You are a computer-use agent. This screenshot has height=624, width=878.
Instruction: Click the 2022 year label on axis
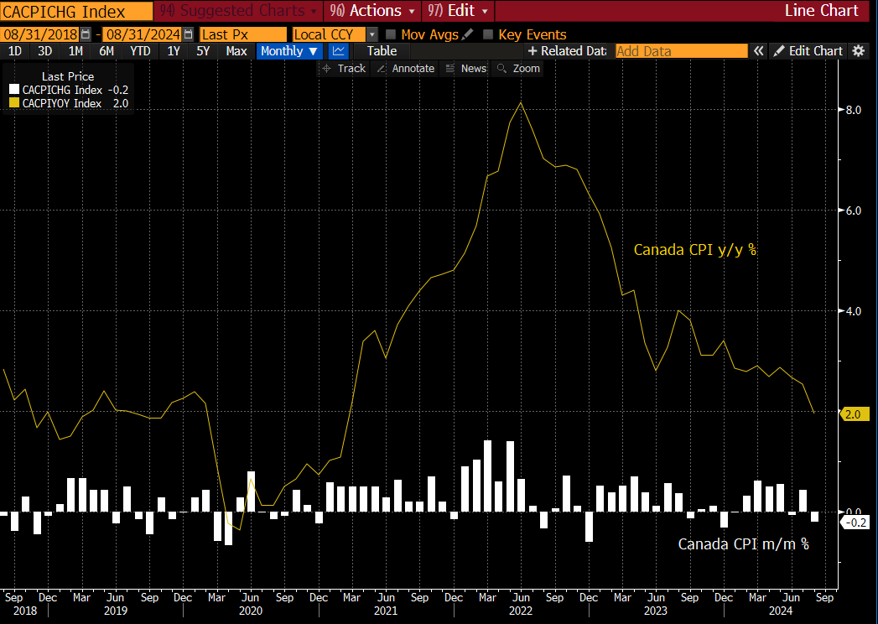tap(520, 611)
